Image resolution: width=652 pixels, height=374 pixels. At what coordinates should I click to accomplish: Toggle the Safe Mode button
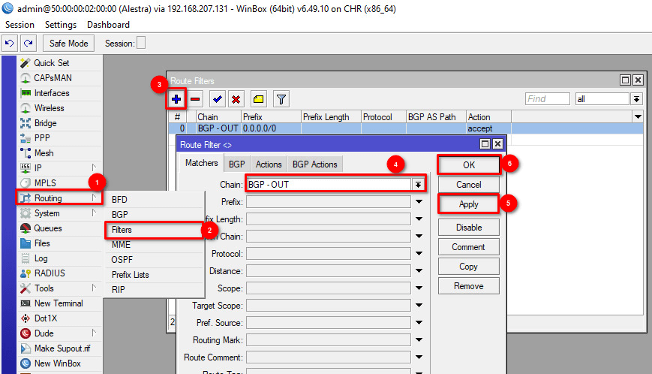[69, 43]
